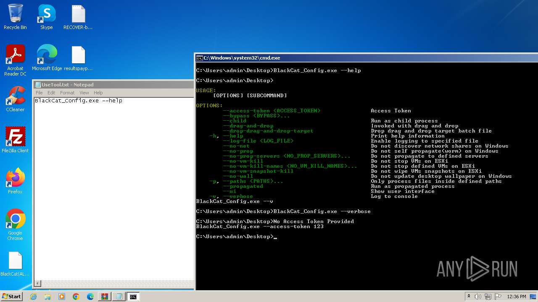The image size is (538, 302).
Task: Select the FileZilla Client desktop shortcut
Action: tap(15, 140)
